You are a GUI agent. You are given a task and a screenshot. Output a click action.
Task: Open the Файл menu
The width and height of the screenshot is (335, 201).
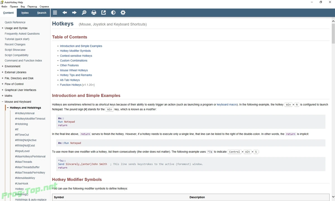coord(4,6)
